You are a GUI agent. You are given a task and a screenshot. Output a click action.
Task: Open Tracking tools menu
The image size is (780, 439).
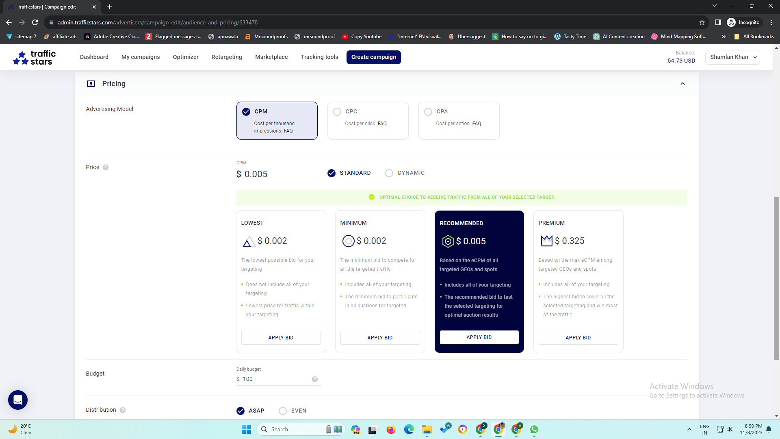click(x=320, y=57)
